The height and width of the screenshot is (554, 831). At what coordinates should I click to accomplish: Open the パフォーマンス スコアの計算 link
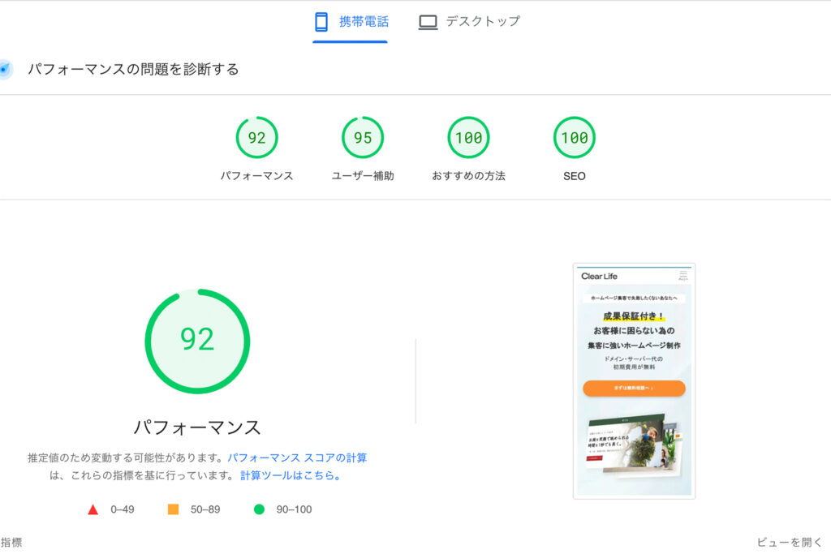click(297, 458)
